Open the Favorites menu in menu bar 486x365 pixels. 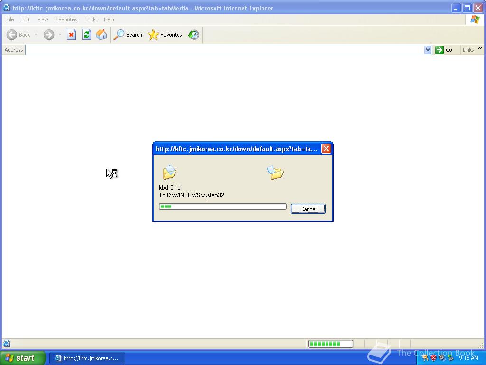click(66, 19)
